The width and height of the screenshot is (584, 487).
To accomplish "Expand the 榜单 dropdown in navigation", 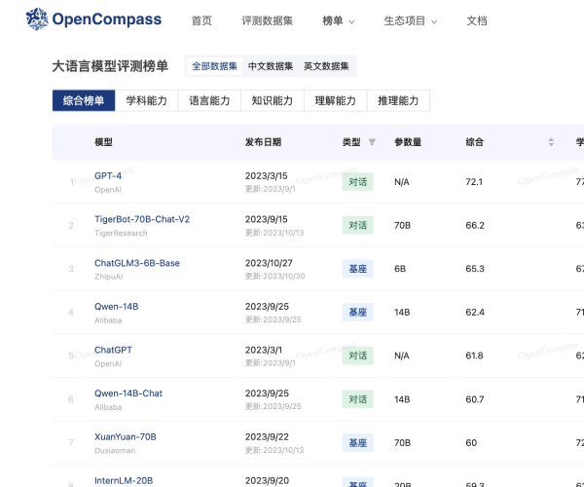I will [338, 20].
